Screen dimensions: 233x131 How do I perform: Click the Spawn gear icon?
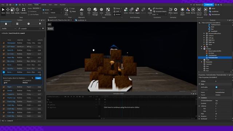[x=175, y=11]
